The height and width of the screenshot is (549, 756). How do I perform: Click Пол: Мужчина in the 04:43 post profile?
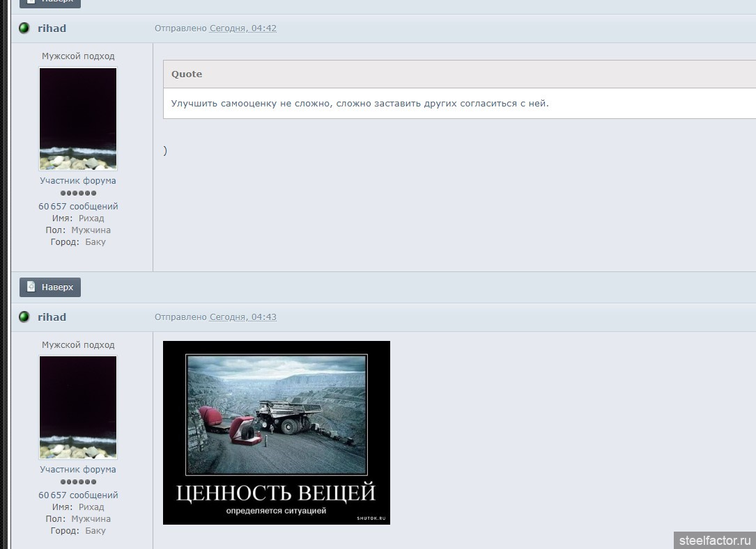pos(78,518)
